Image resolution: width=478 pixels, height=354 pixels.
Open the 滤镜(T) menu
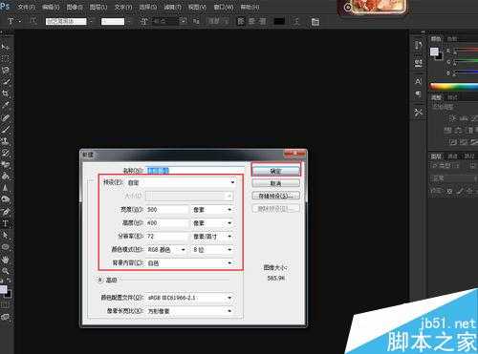[x=172, y=7]
